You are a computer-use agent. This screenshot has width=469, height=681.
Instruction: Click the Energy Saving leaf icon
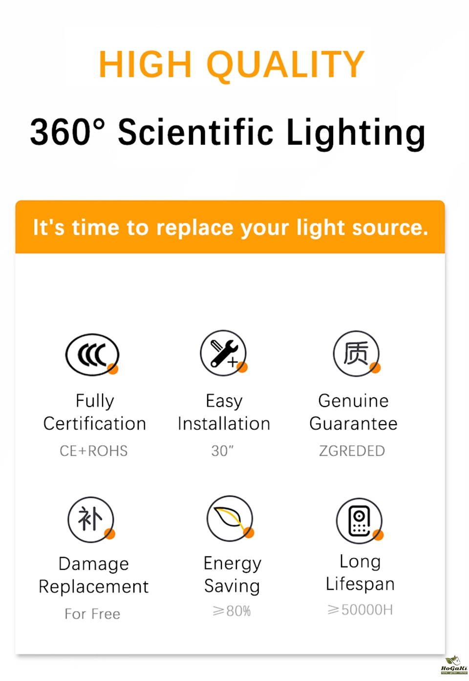(x=230, y=518)
